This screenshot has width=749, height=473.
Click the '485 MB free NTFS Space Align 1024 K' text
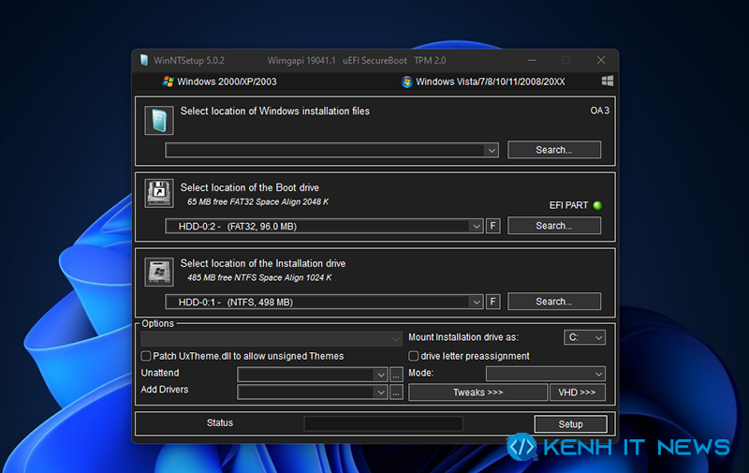tap(259, 277)
